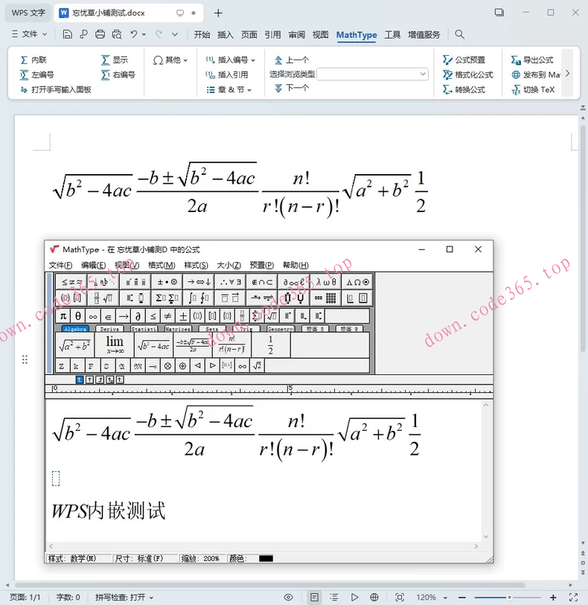The image size is (588, 605).
Task: Click the Print icon in WPS toolbar
Action: point(100,34)
